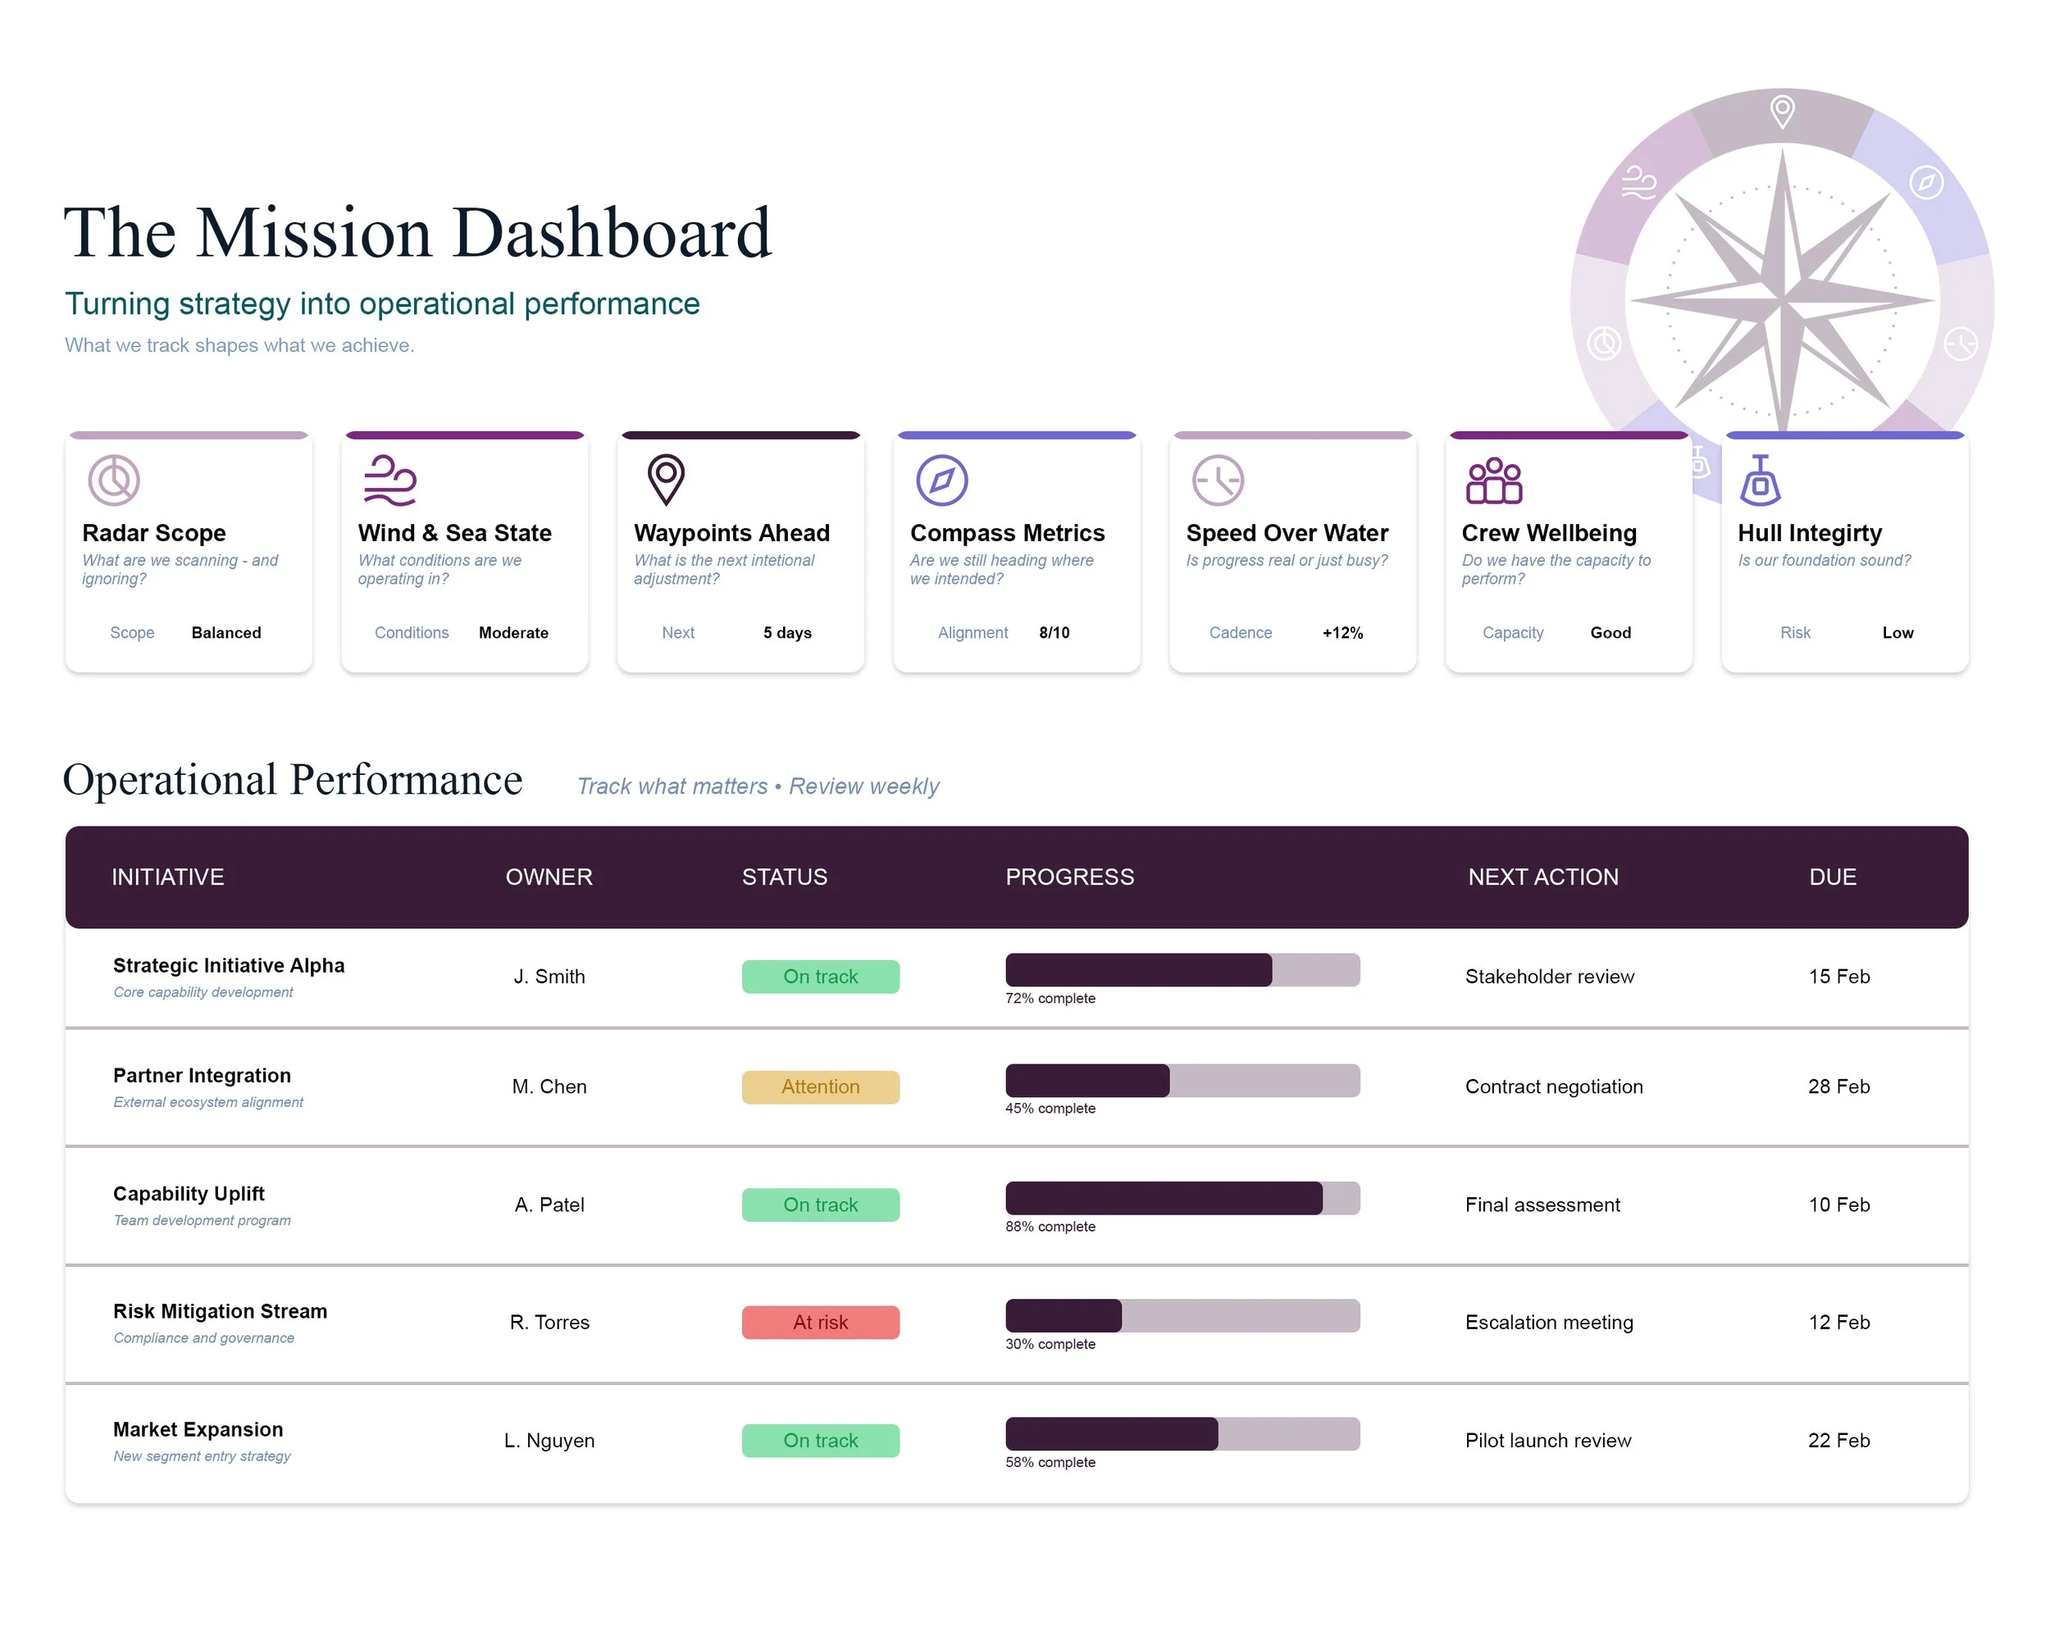This screenshot has height=1640, width=2050.
Task: Click the Waypoints Ahead location pin icon
Action: [x=666, y=481]
